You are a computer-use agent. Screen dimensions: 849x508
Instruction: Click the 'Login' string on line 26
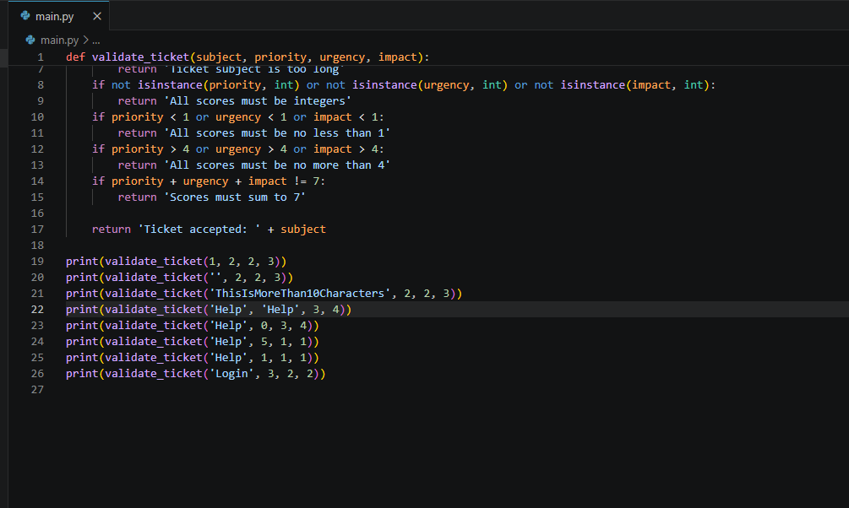pyautogui.click(x=231, y=374)
